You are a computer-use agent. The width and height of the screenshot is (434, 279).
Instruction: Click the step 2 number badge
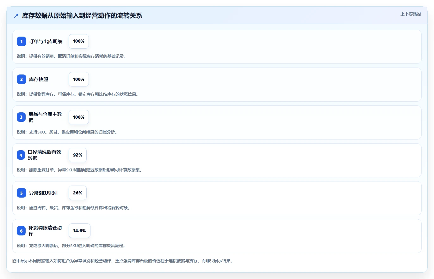point(22,79)
